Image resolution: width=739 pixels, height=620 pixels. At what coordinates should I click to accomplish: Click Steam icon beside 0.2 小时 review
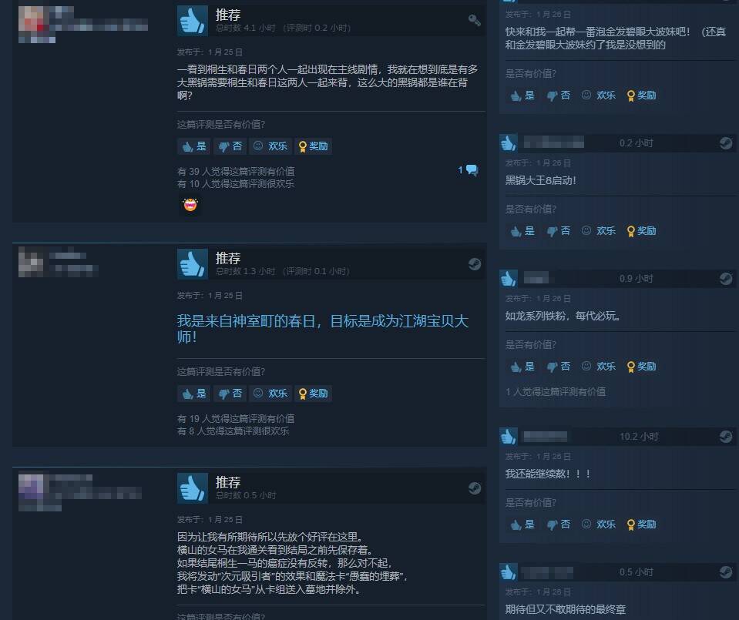point(726,142)
